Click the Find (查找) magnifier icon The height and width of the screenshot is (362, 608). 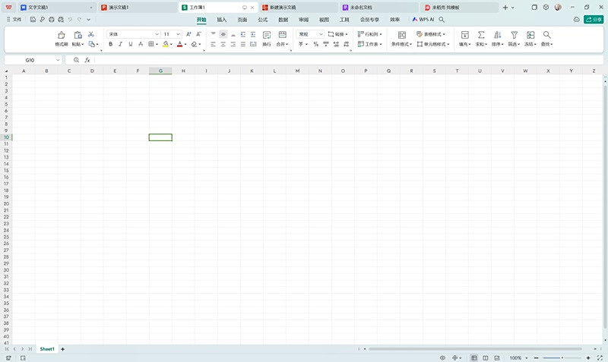(x=546, y=35)
